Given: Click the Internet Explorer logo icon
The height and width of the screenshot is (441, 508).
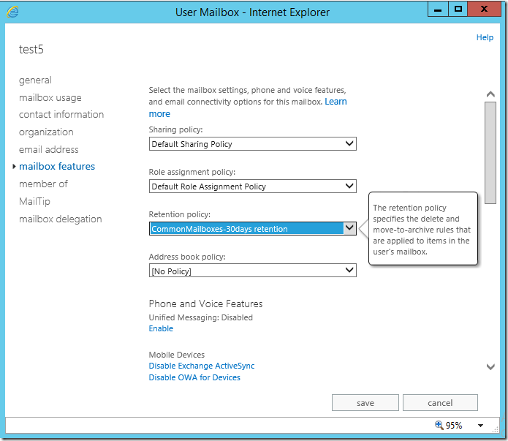Looking at the screenshot, I should (12, 12).
